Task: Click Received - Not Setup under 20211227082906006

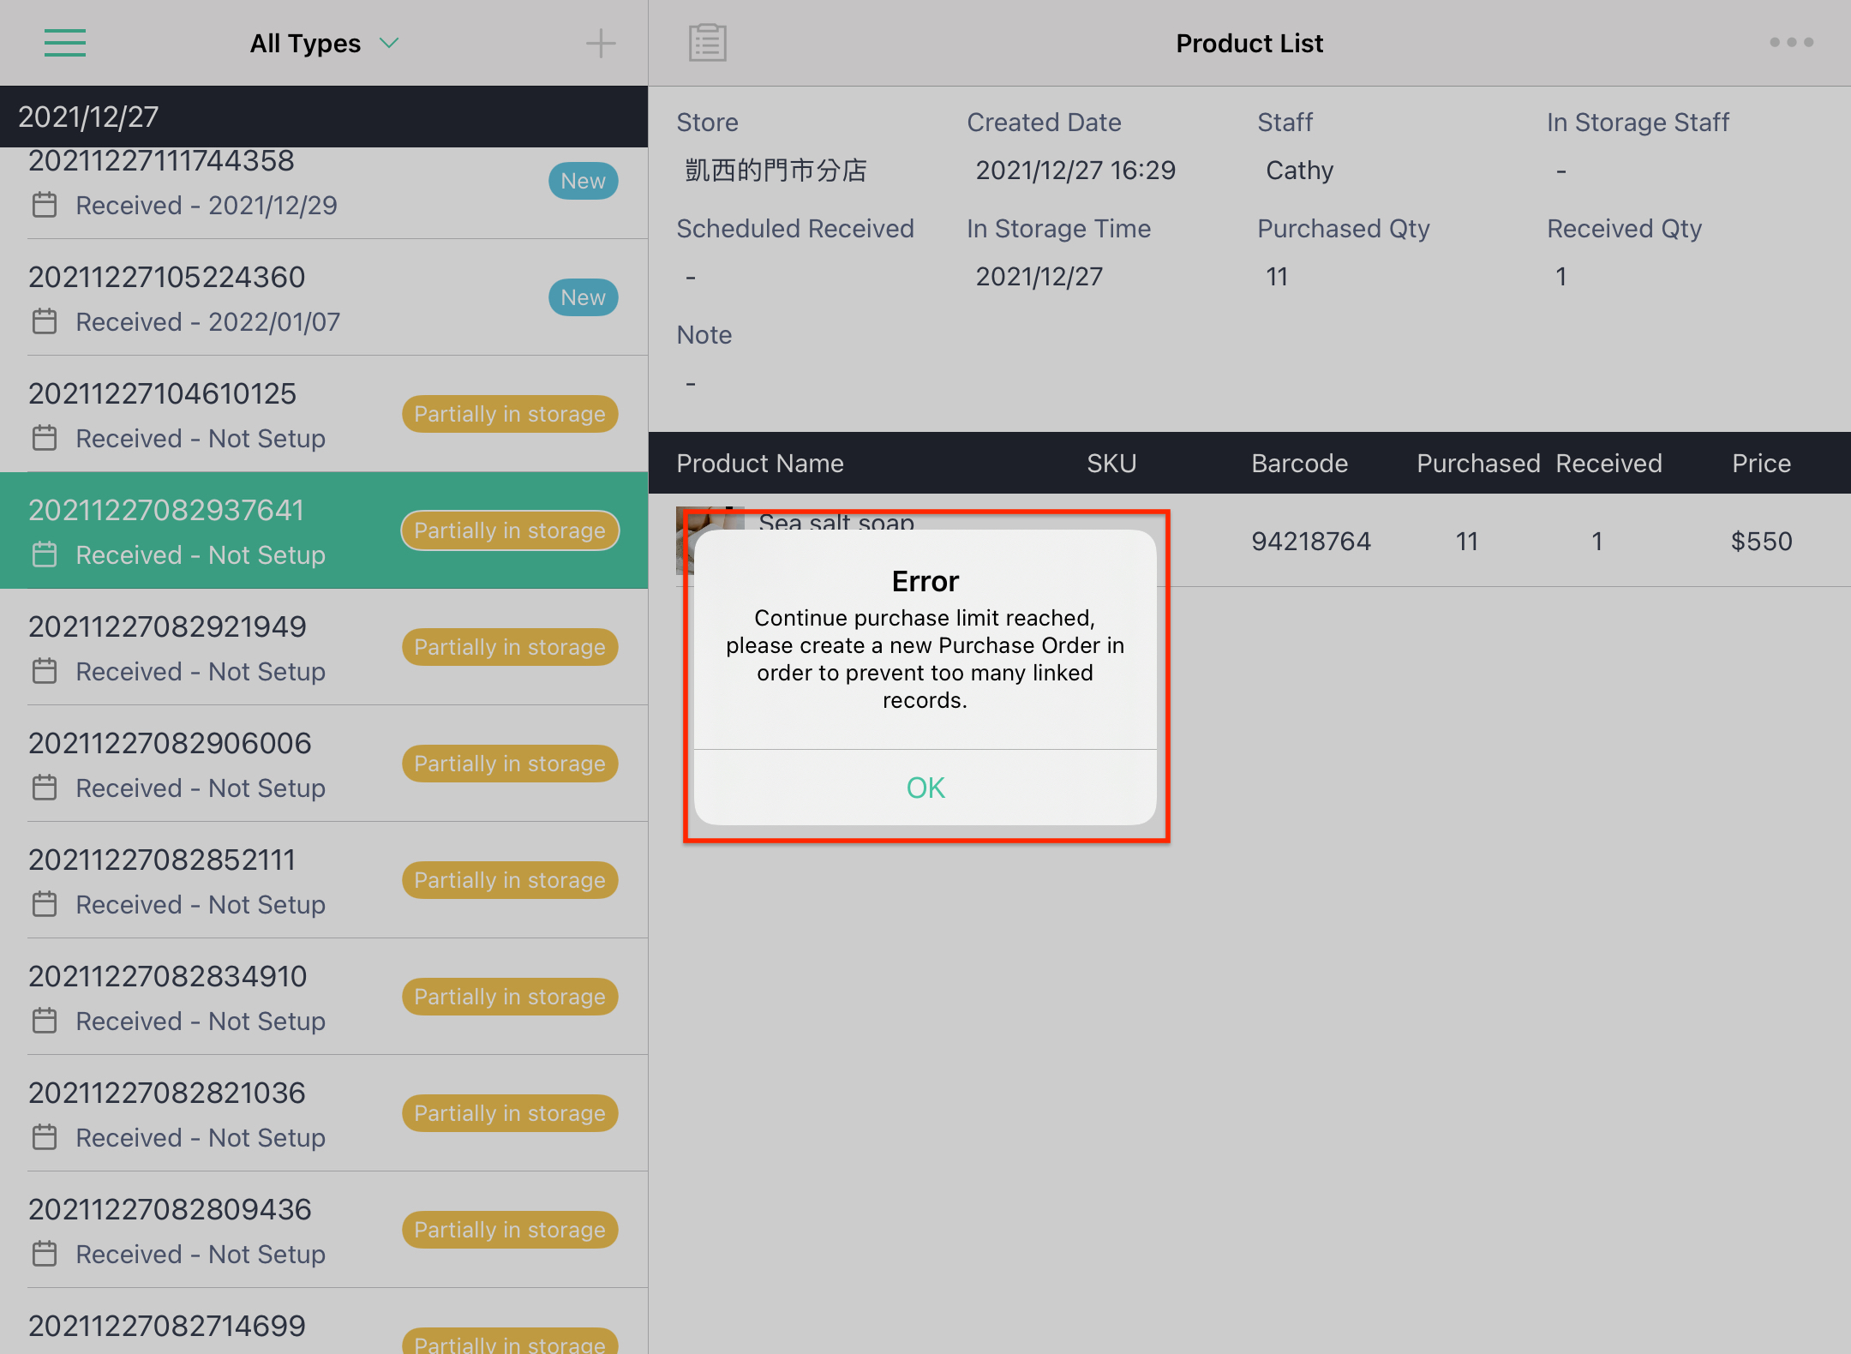Action: tap(201, 788)
